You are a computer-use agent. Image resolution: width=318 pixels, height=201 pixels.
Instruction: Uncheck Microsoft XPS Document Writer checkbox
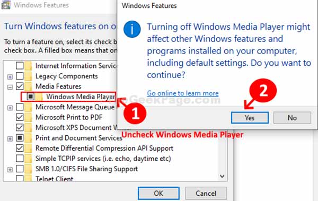(20, 127)
